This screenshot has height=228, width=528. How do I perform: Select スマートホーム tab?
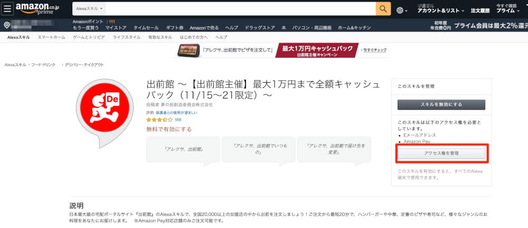point(51,37)
